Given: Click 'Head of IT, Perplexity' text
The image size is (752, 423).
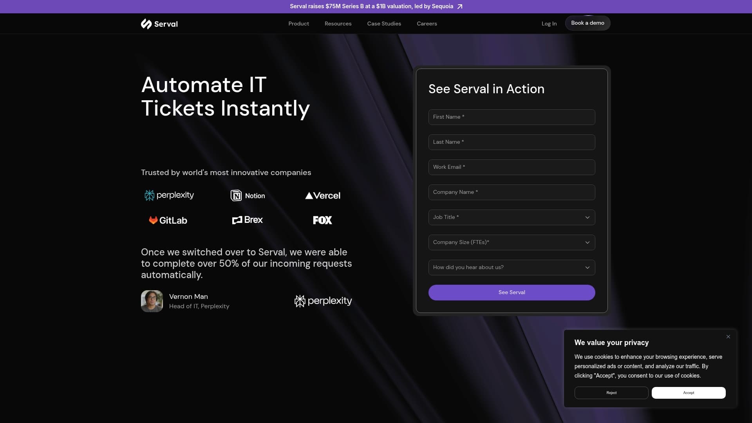Looking at the screenshot, I should (199, 306).
